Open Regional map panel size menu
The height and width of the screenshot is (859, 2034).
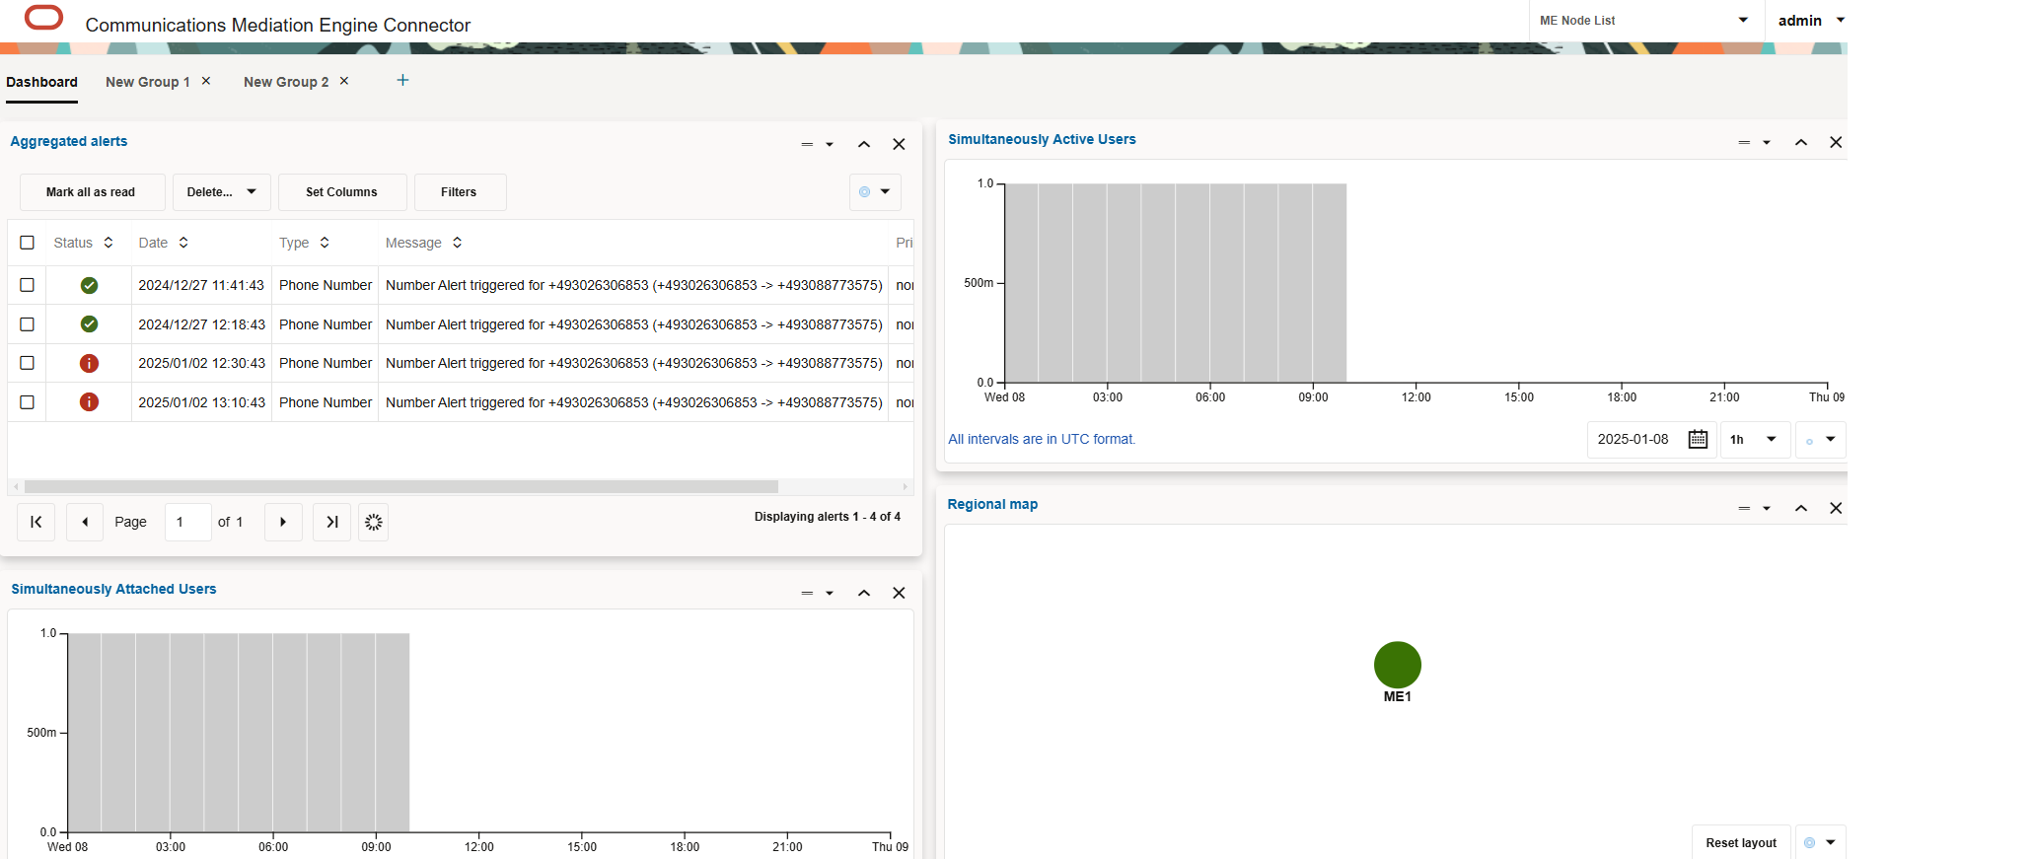point(1755,508)
